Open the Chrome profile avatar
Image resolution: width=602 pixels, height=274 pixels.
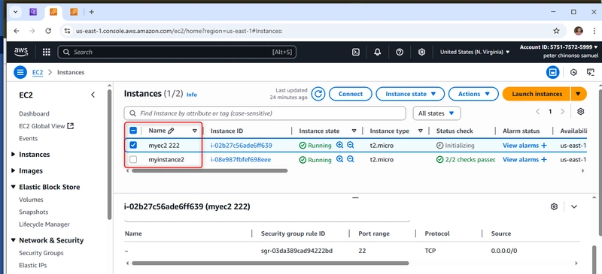click(578, 31)
